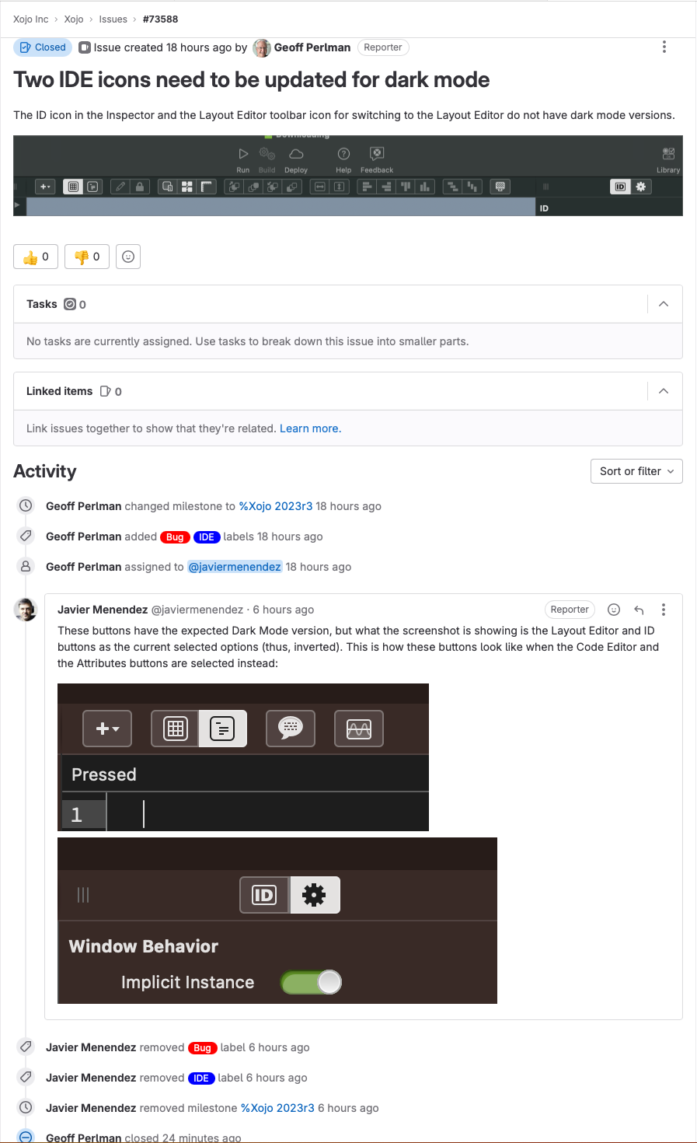
Task: Select the #73588 breadcrumb item
Action: [160, 19]
